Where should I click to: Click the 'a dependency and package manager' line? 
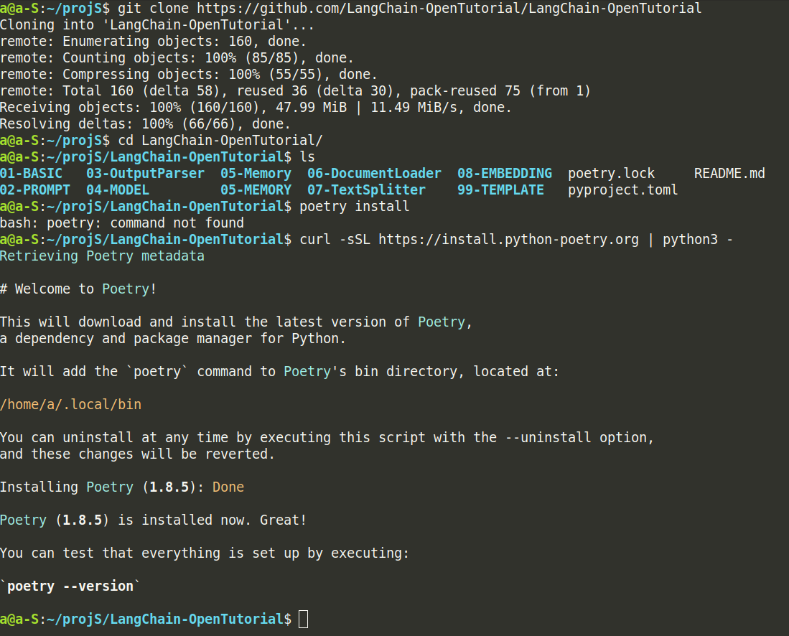click(x=172, y=339)
